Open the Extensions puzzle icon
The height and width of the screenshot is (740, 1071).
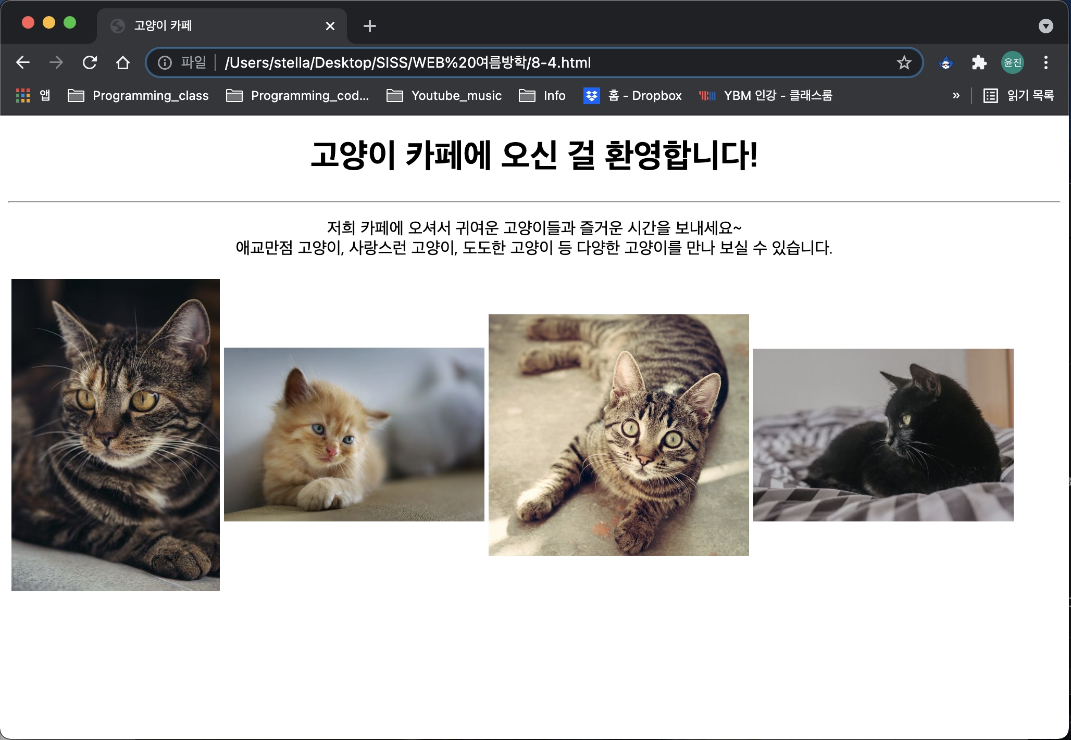tap(979, 63)
